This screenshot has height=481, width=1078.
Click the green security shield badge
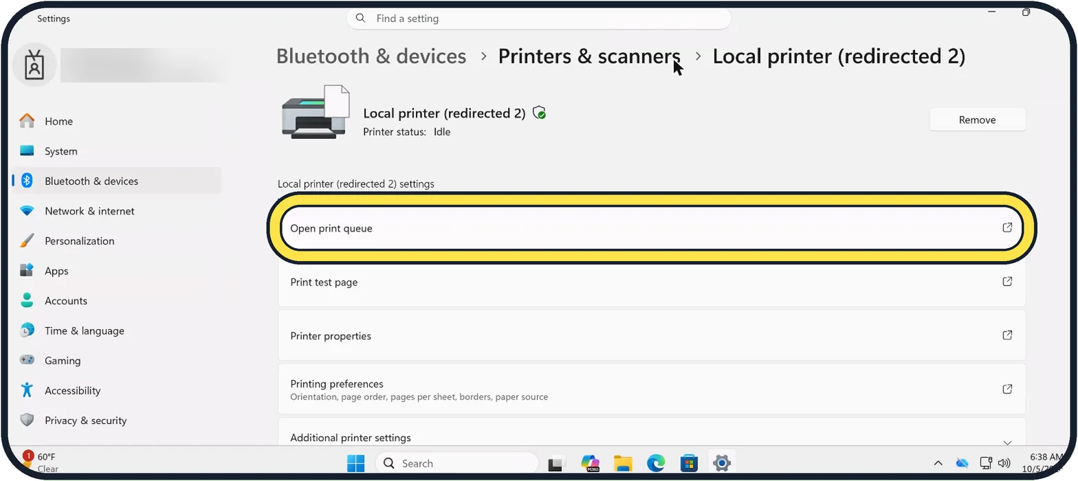tap(540, 113)
